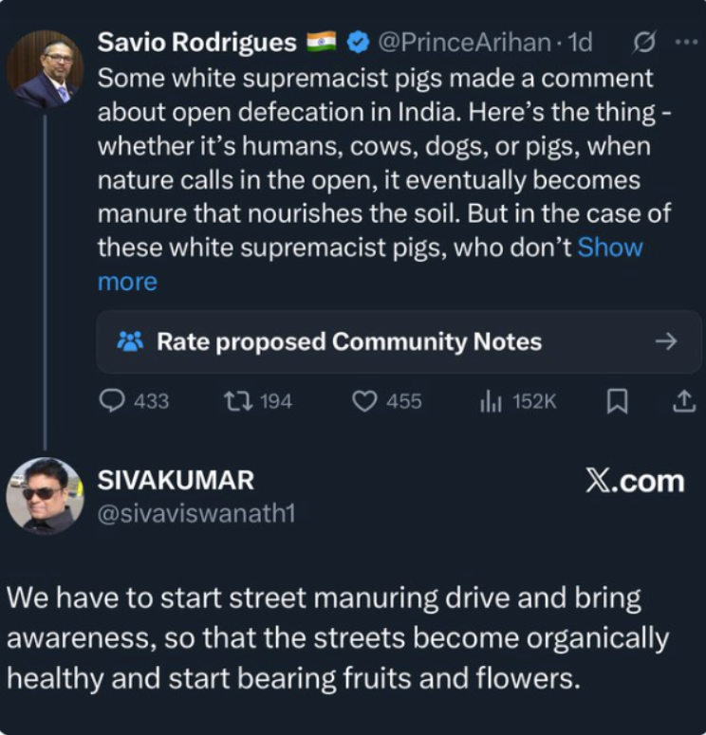
Task: Click the Grok slashed-circle icon
Action: [x=643, y=43]
